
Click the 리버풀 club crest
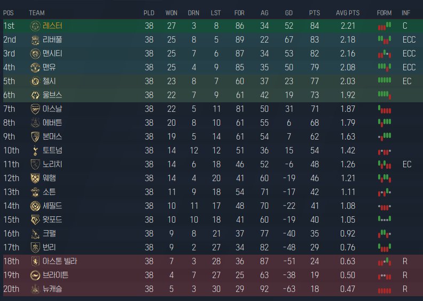[x=35, y=39]
